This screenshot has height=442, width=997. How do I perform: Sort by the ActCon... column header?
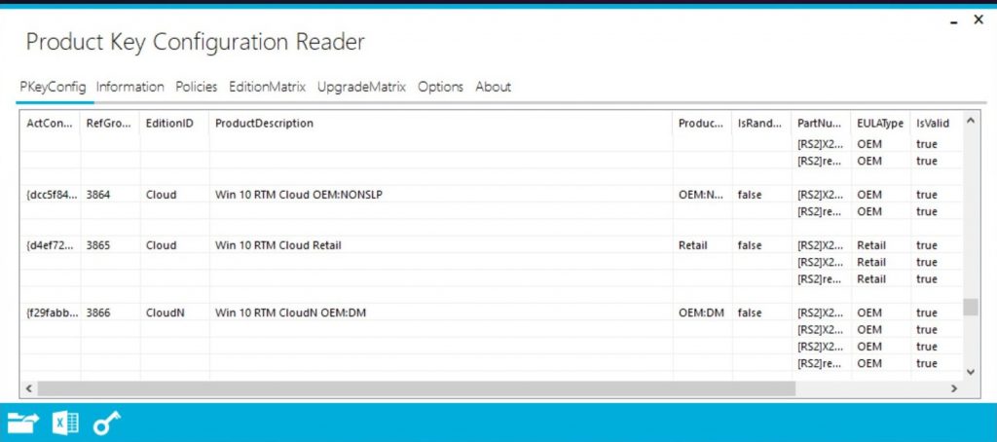click(x=50, y=124)
